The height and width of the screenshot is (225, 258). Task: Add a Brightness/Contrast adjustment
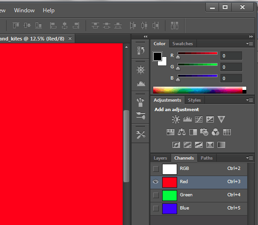point(176,119)
